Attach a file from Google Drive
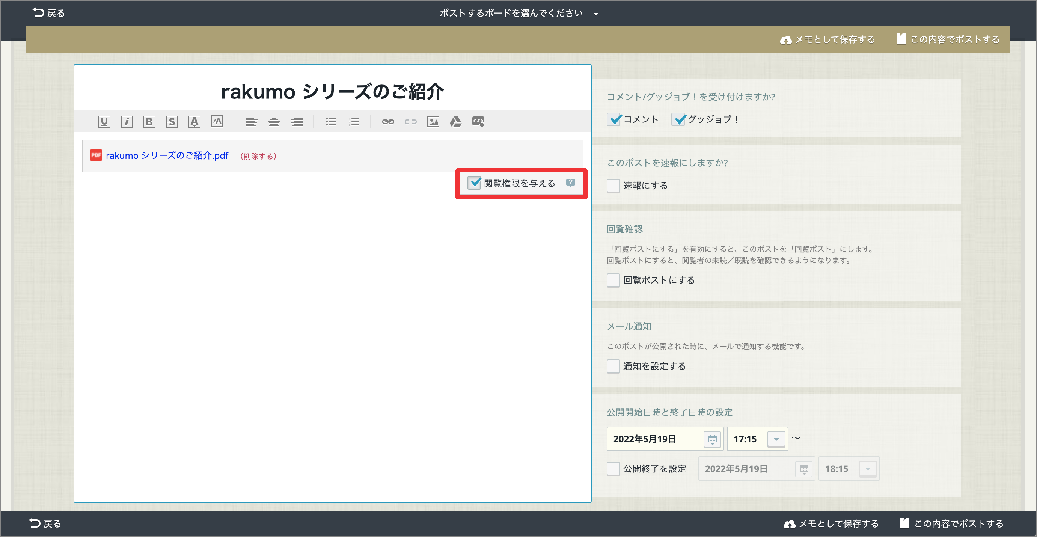The height and width of the screenshot is (537, 1037). point(456,122)
